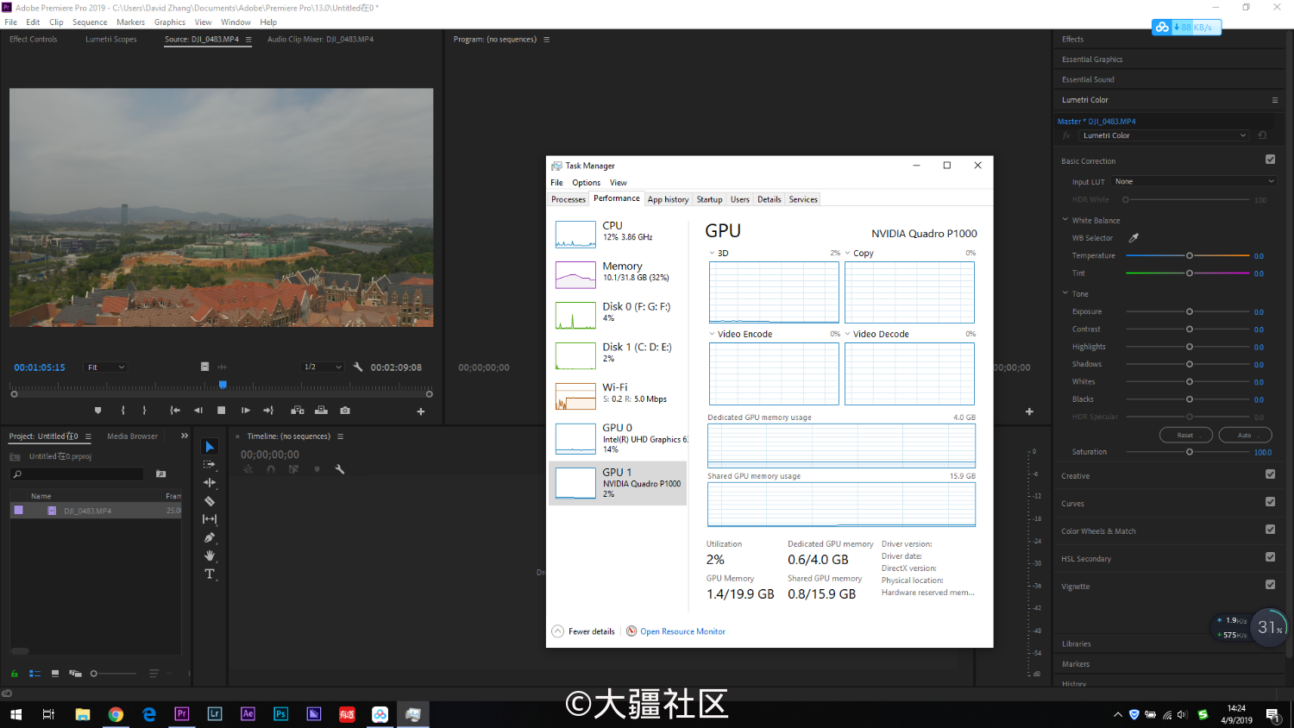This screenshot has width=1294, height=728.
Task: Add a marker in Source monitor
Action: [x=97, y=411]
